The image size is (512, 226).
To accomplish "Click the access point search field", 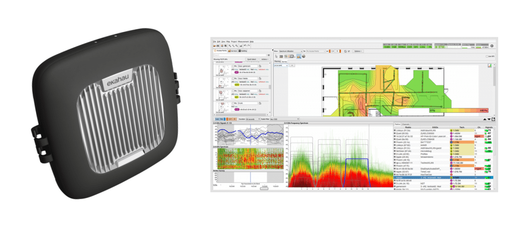I will point(239,55).
